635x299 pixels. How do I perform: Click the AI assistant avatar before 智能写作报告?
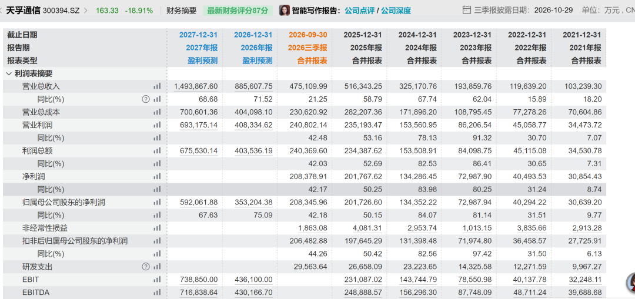[285, 11]
